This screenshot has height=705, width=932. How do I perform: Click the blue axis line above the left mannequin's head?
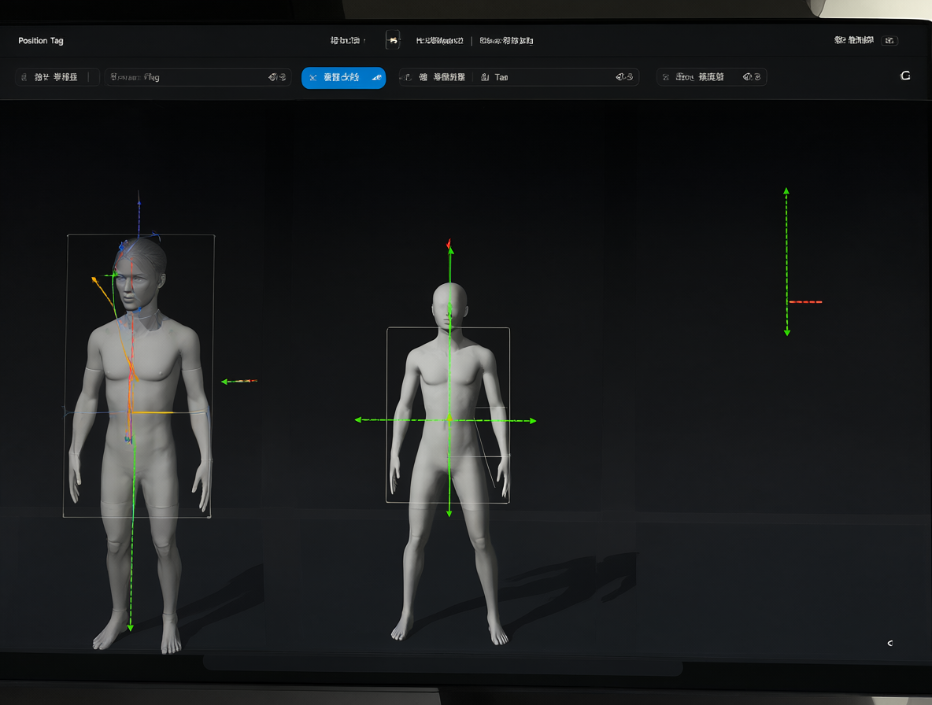tap(139, 214)
